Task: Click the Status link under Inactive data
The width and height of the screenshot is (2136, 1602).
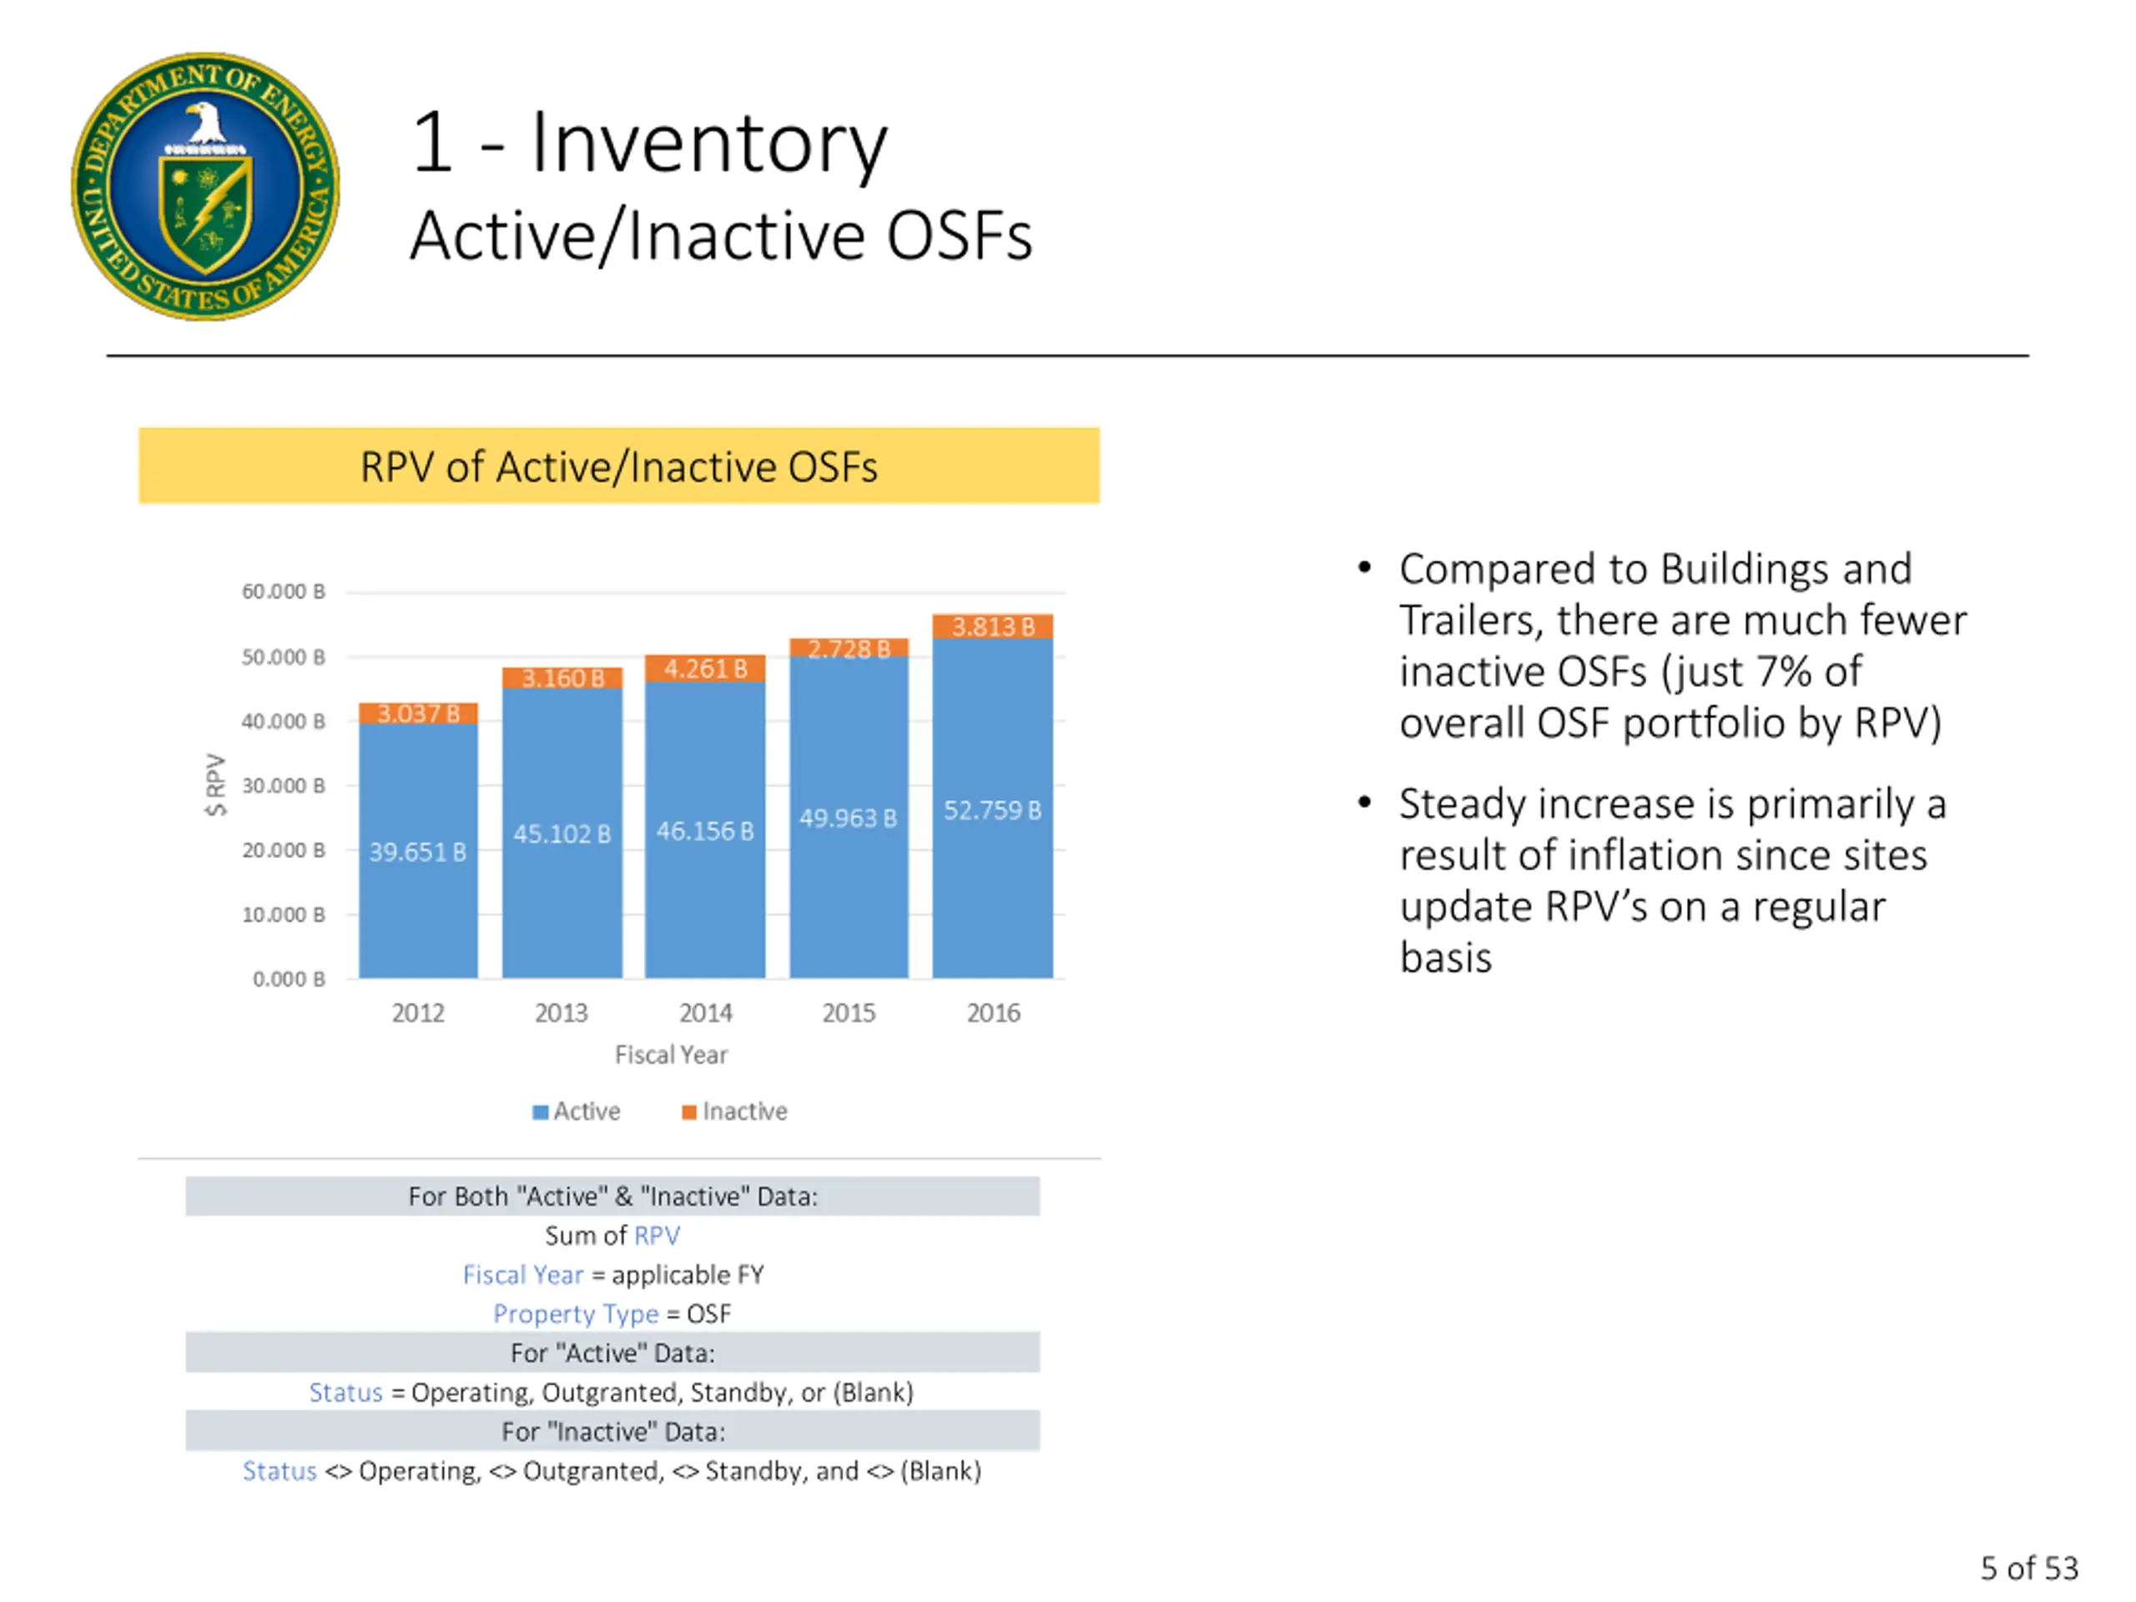Action: (x=279, y=1471)
